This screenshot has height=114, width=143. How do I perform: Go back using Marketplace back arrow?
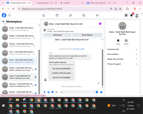3,22
